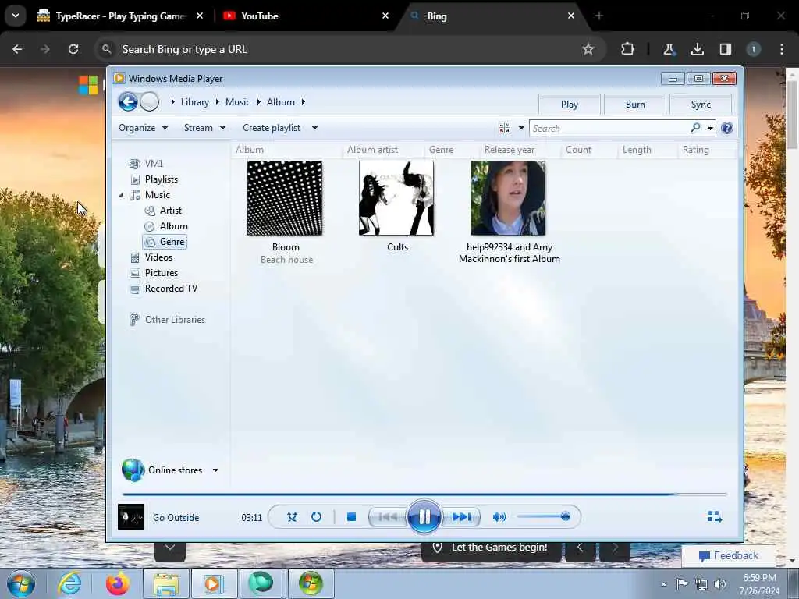This screenshot has height=599, width=799.
Task: Toggle shuffle in Windows Media Player
Action: point(292,517)
